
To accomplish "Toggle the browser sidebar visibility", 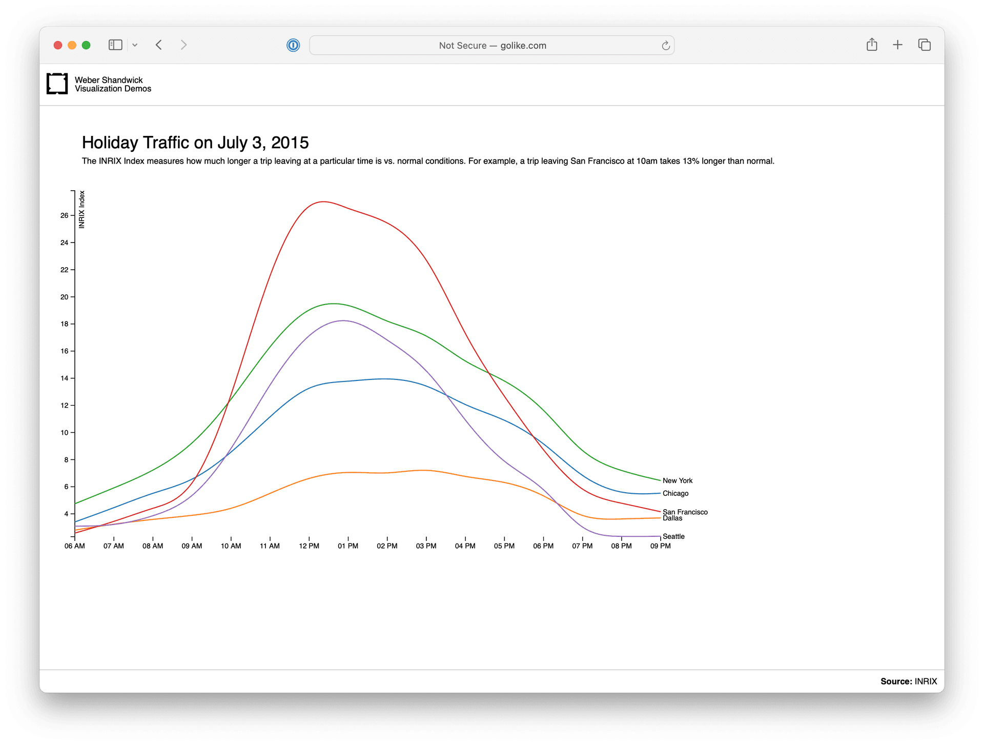I will [x=115, y=45].
